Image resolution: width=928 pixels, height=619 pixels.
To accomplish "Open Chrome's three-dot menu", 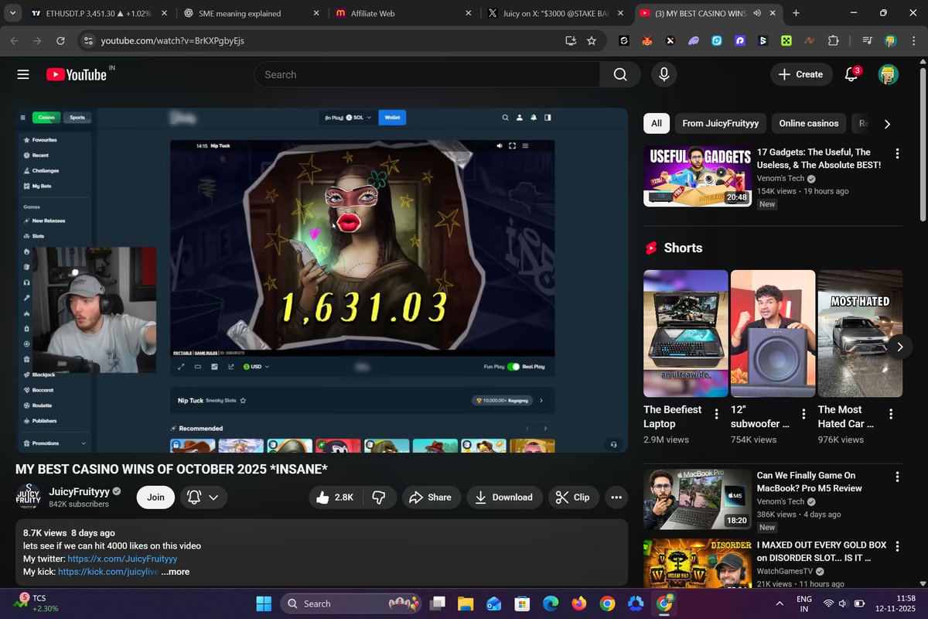I will coord(913,40).
